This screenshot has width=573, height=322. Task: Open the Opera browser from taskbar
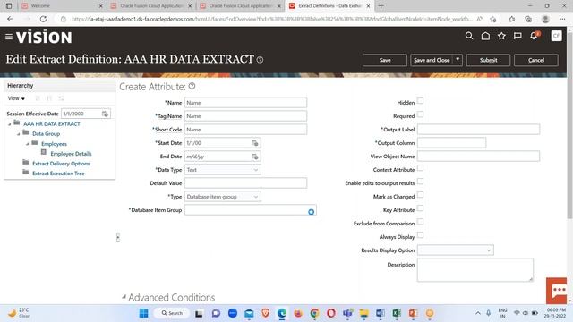331,313
